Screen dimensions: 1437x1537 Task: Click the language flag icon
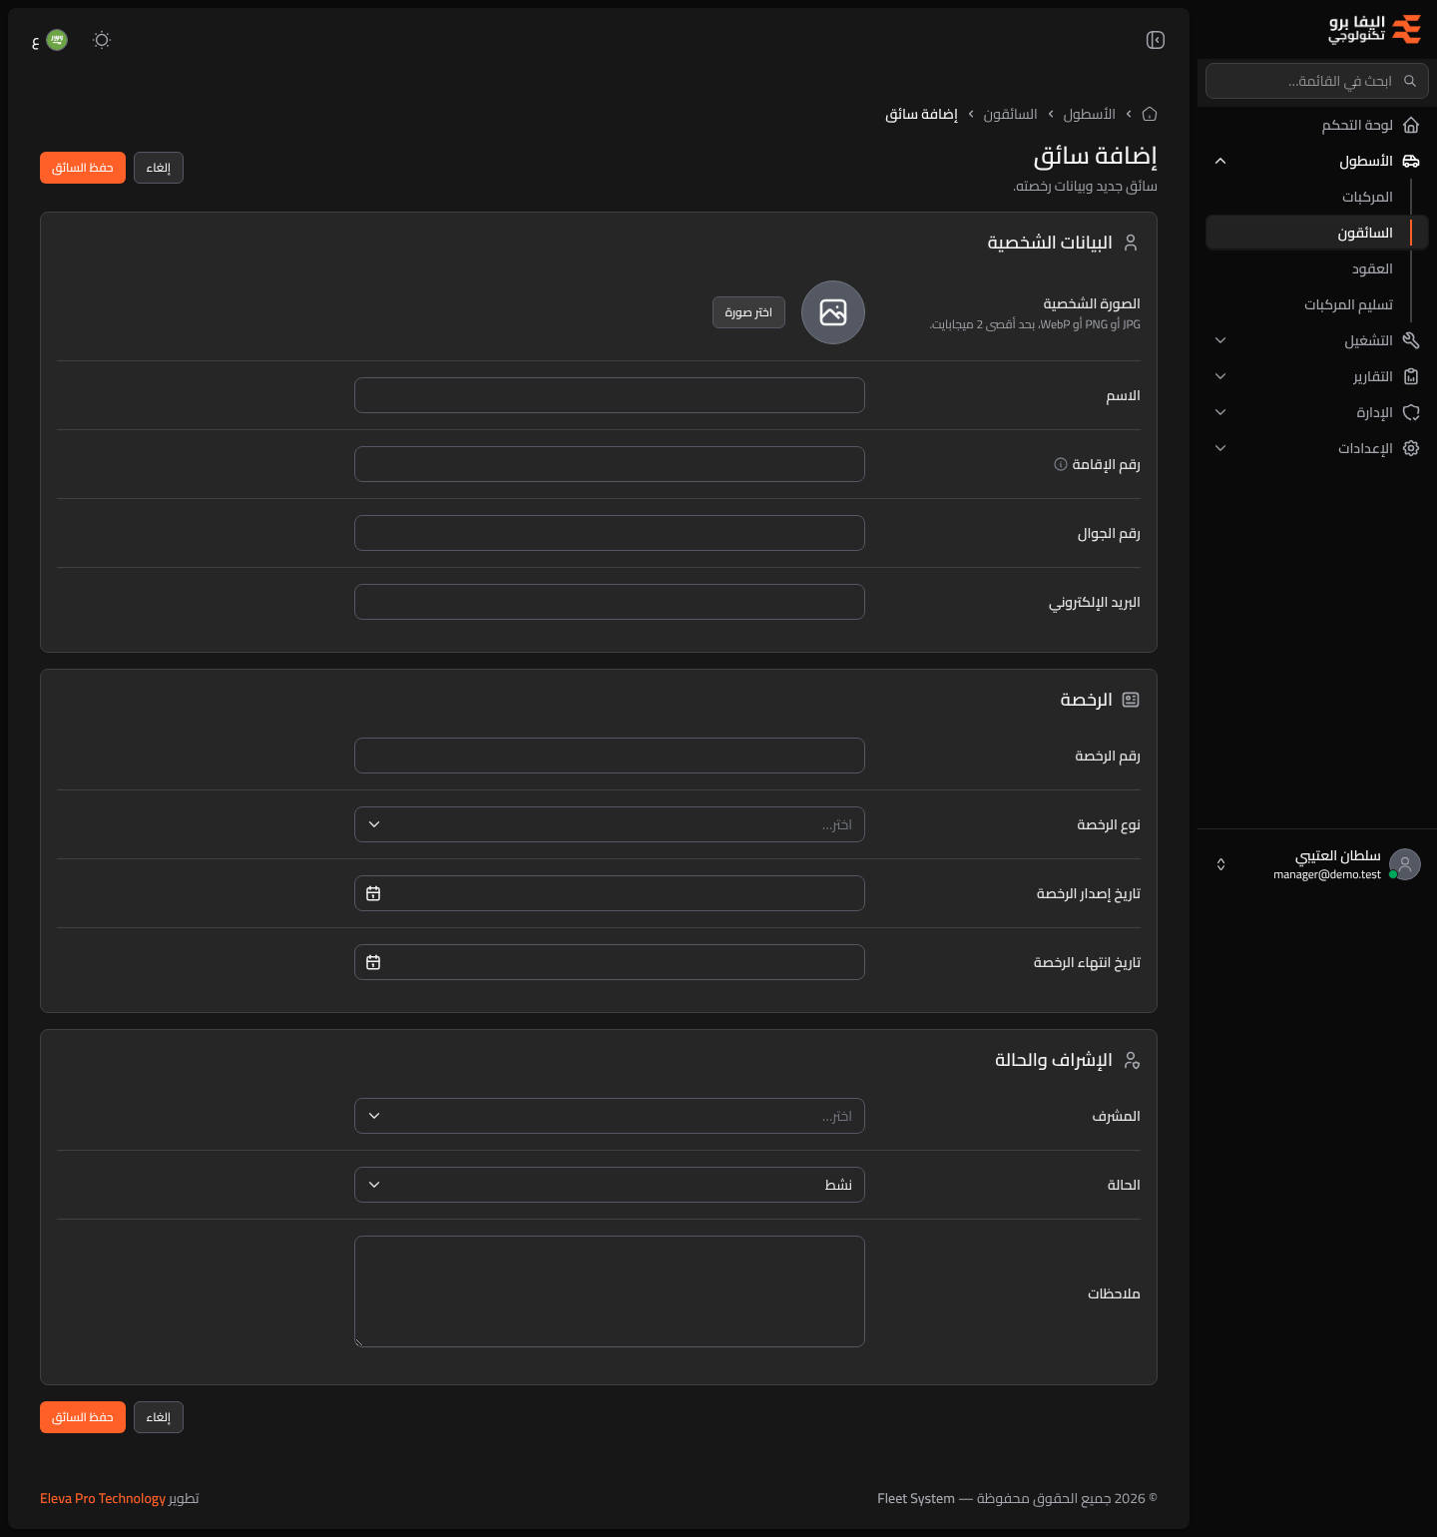(57, 40)
